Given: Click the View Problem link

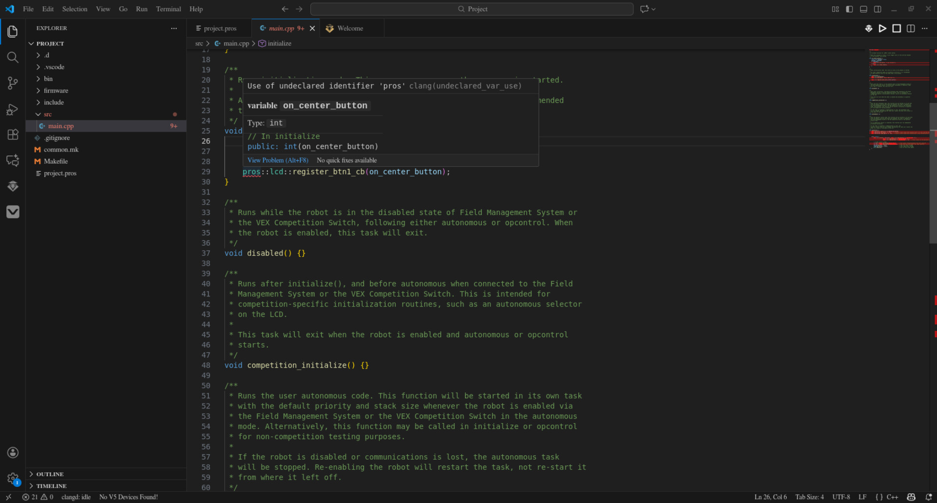Looking at the screenshot, I should (278, 160).
